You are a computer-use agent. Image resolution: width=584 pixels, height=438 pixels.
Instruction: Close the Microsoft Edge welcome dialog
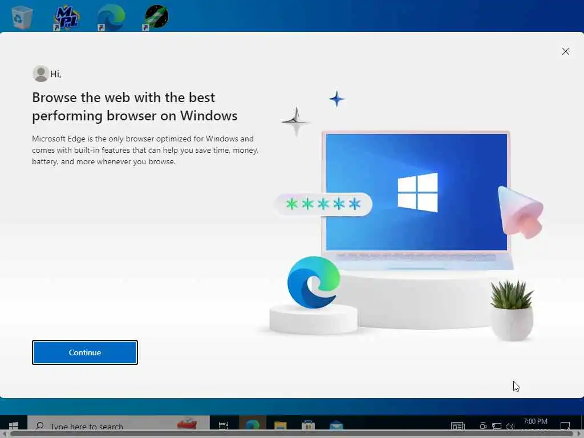[565, 51]
